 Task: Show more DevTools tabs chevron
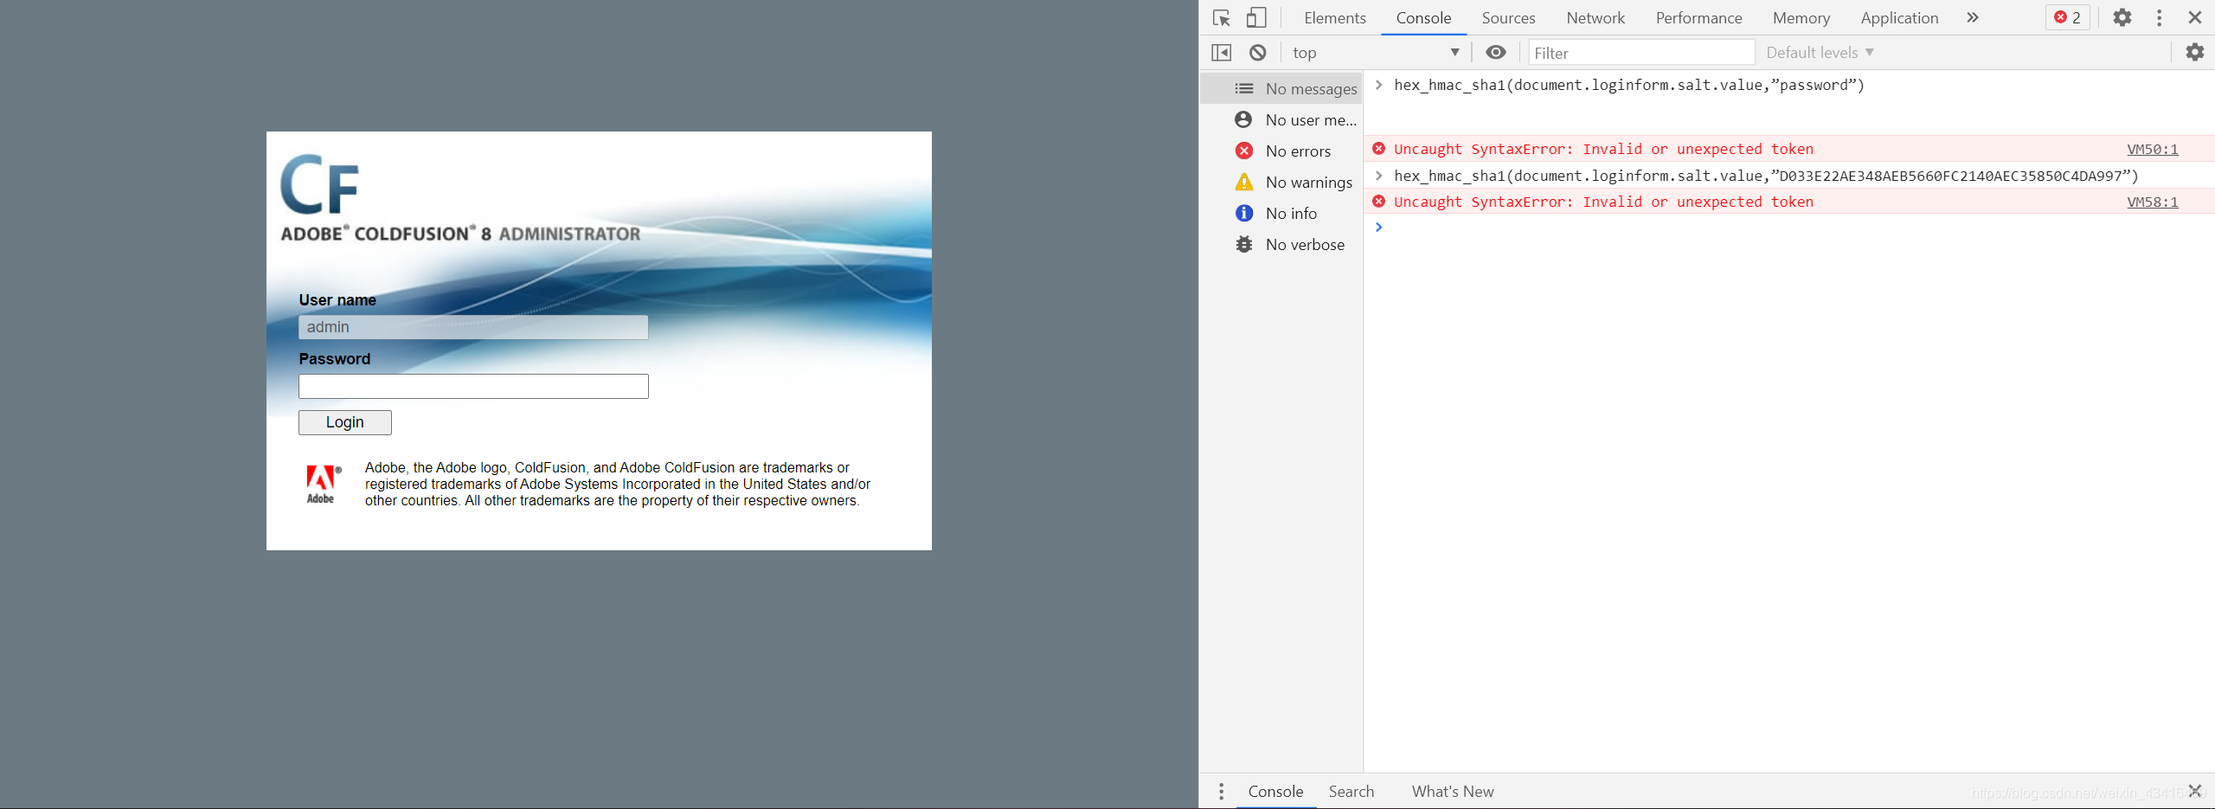1972,17
